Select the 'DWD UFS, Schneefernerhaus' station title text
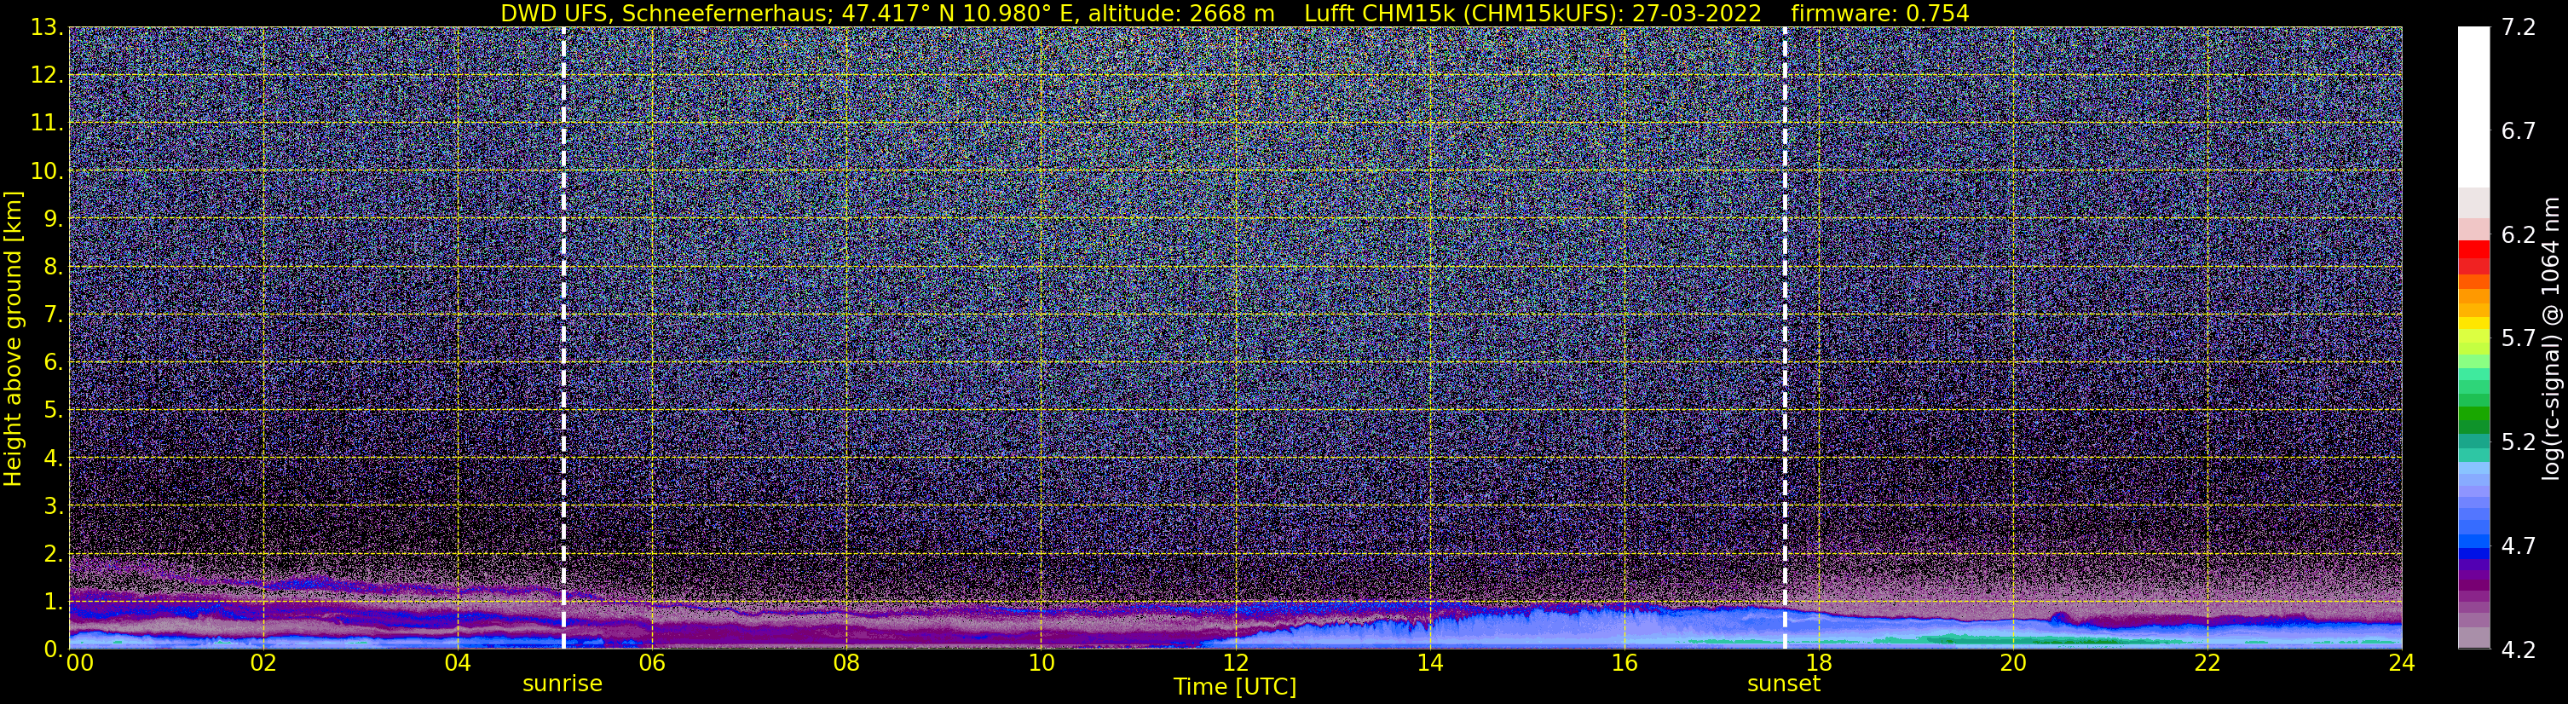Image resolution: width=2568 pixels, height=704 pixels. [x=666, y=14]
